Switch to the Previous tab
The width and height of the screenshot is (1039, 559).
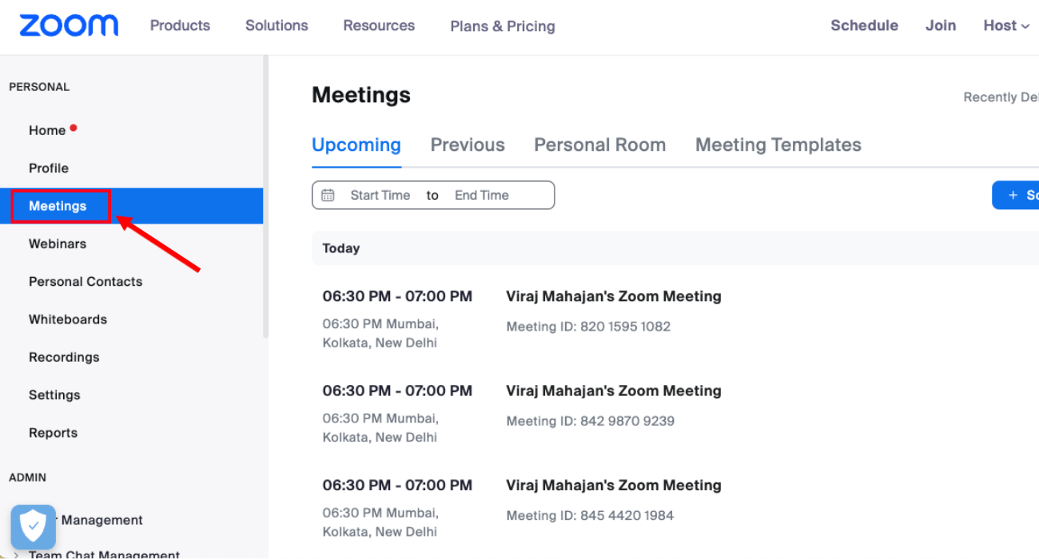[x=468, y=145]
